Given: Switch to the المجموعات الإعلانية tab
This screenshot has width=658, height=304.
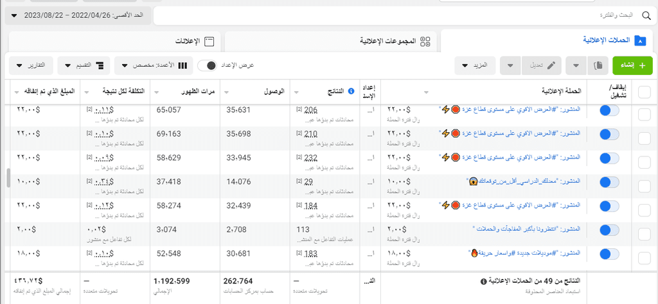Looking at the screenshot, I should (x=330, y=41).
